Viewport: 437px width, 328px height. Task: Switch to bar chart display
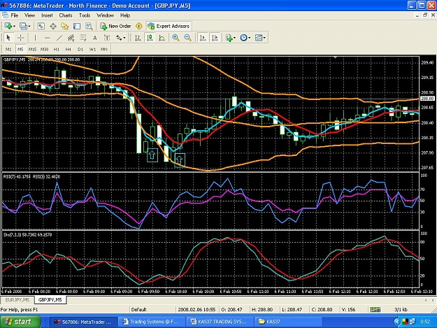138,38
